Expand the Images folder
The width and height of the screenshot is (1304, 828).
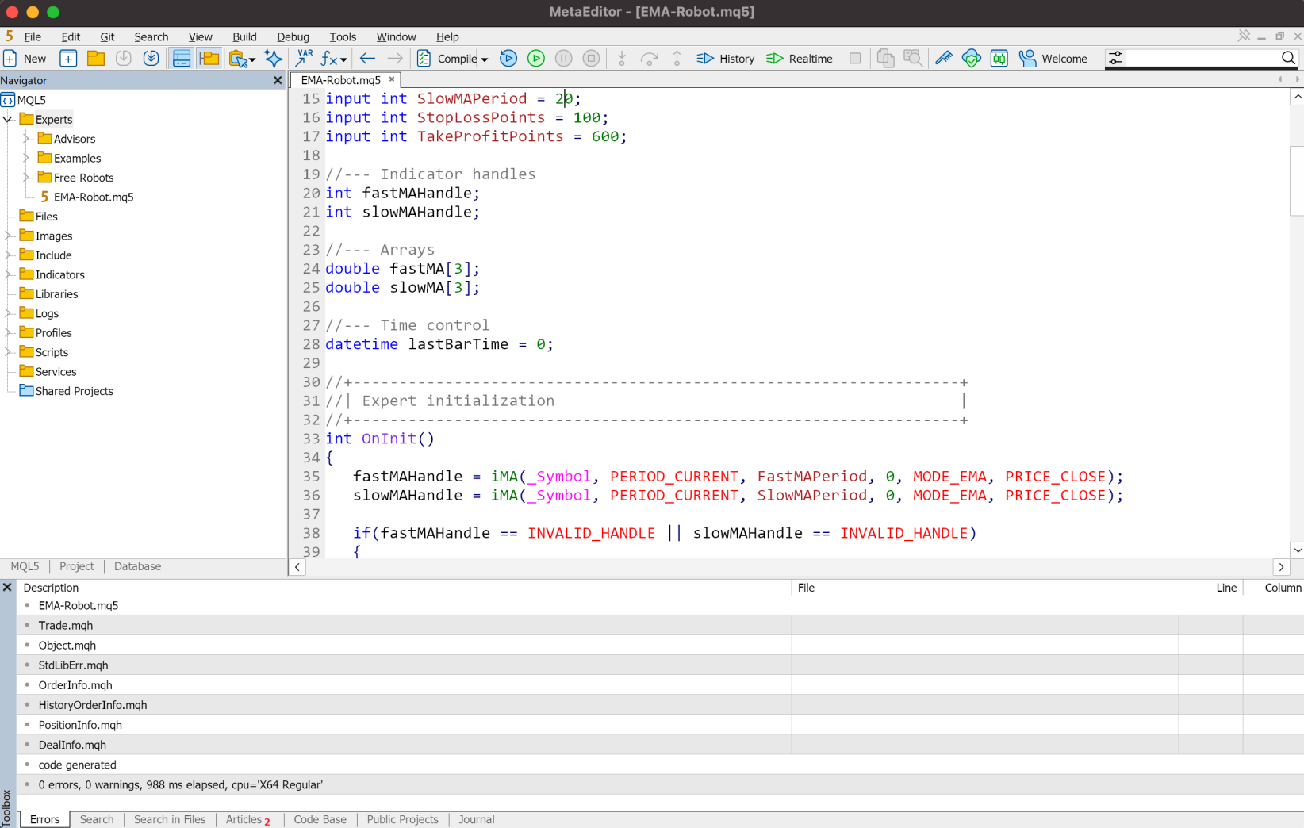point(8,236)
